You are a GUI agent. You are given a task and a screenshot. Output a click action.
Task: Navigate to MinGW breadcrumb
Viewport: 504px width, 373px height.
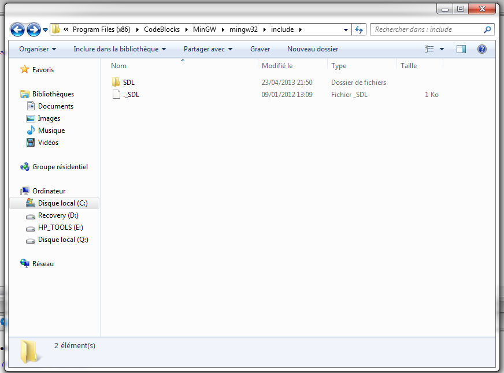205,29
